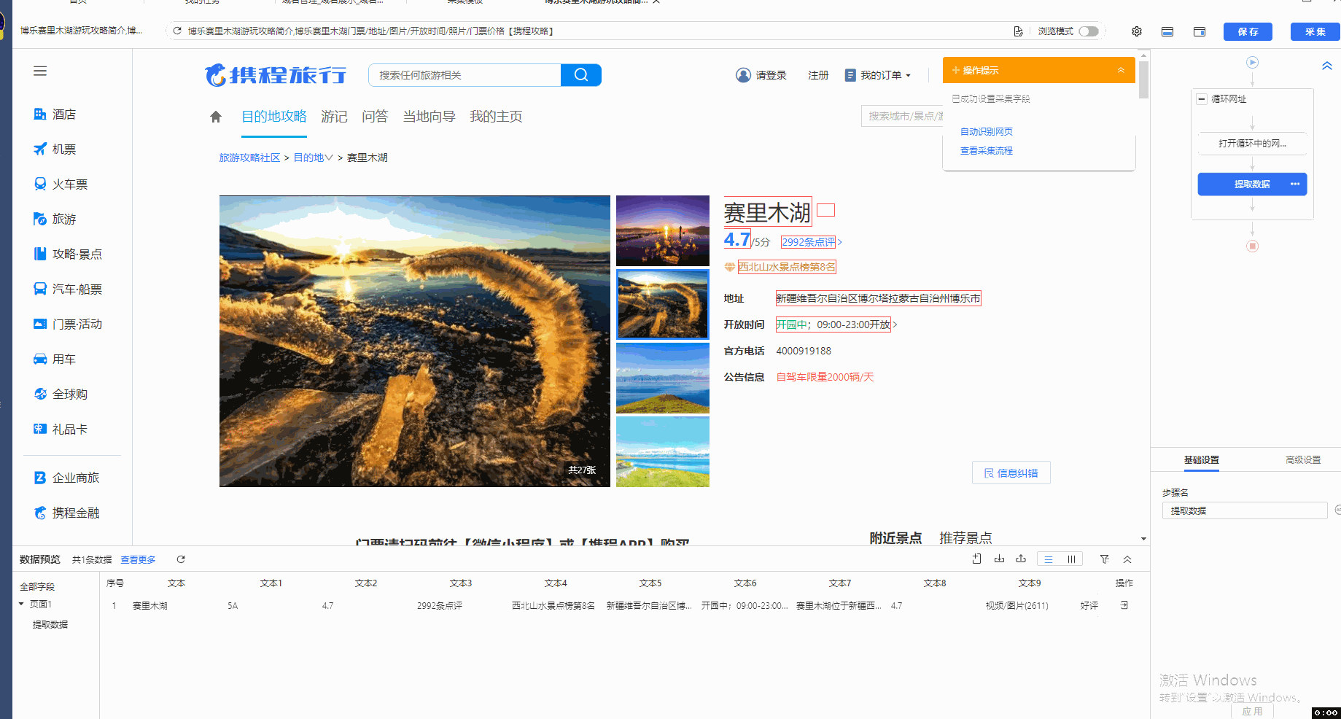Click 查看采集流程 link
The height and width of the screenshot is (719, 1341).
click(x=986, y=150)
